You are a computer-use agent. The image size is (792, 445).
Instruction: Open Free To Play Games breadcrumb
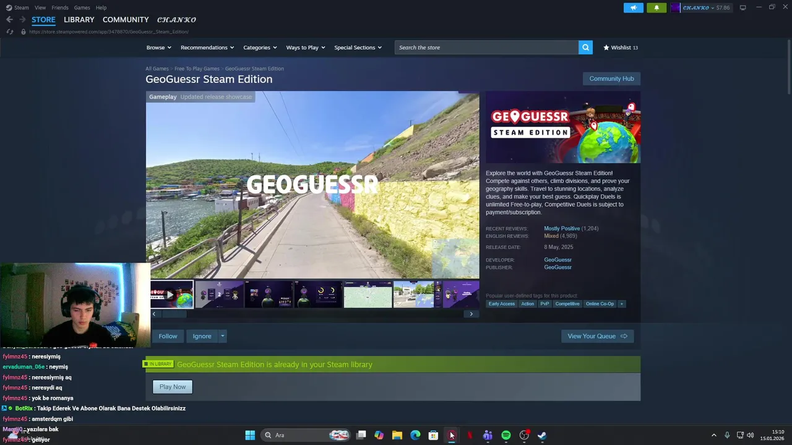197,69
